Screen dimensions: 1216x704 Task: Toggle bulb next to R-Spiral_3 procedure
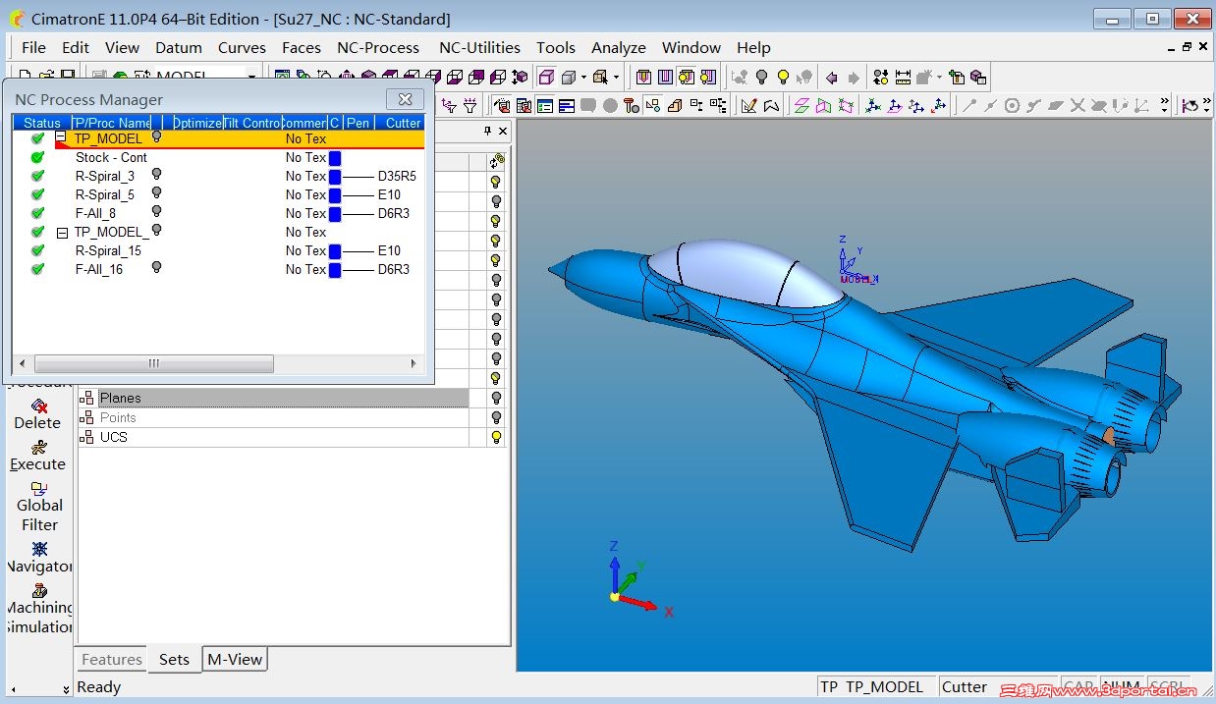157,175
